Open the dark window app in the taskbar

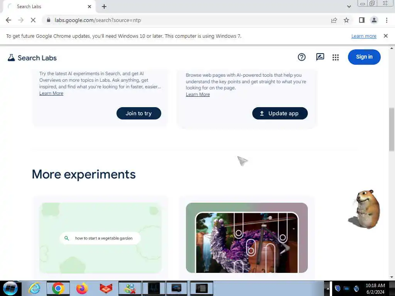154,288
